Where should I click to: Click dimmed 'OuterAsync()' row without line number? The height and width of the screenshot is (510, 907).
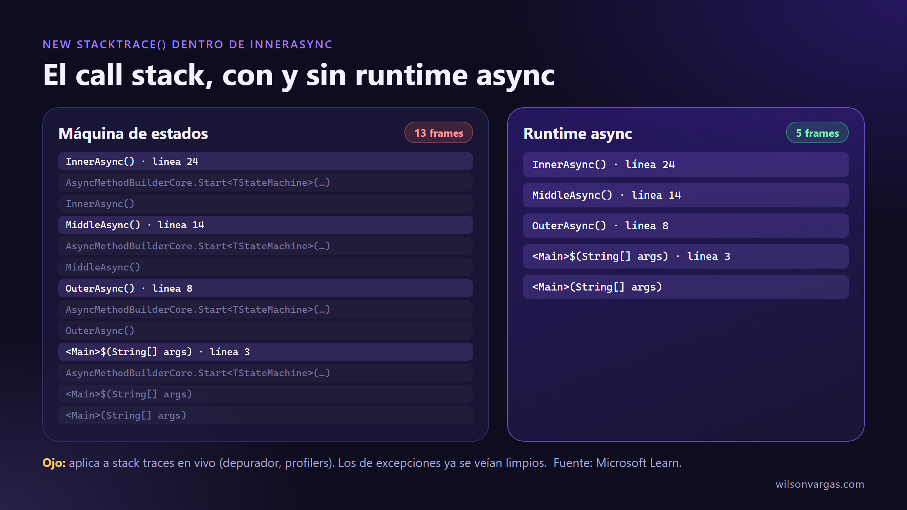pos(266,331)
